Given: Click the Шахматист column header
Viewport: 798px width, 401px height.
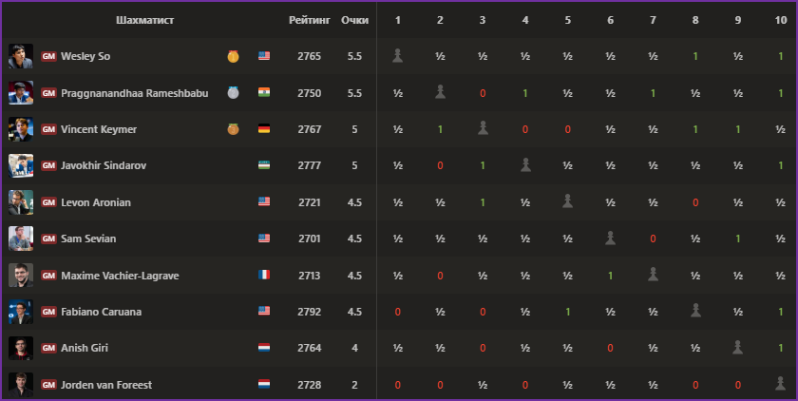Looking at the screenshot, I should [145, 20].
